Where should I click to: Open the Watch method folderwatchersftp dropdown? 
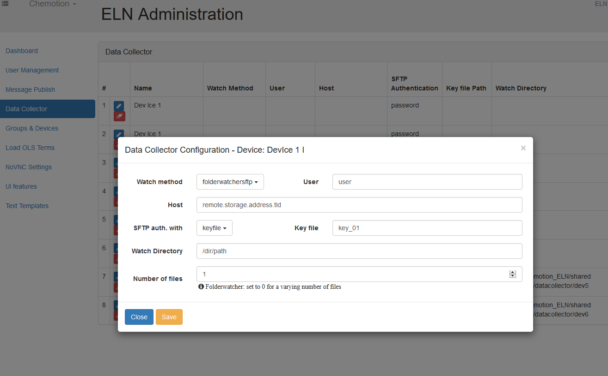coord(230,182)
